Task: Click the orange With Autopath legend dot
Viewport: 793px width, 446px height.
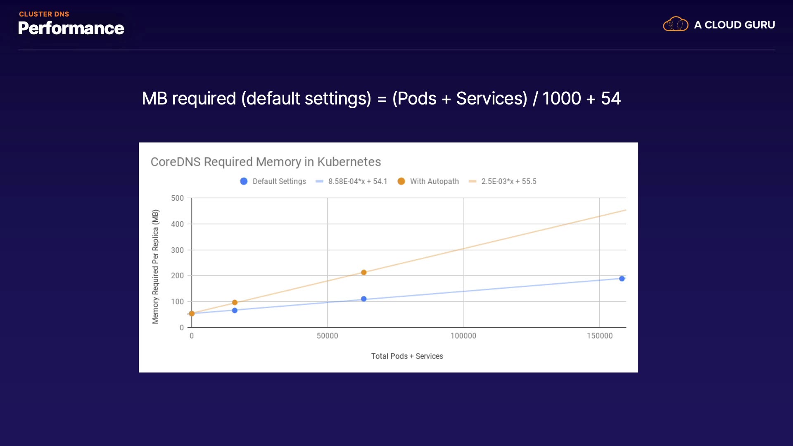Action: click(x=401, y=181)
